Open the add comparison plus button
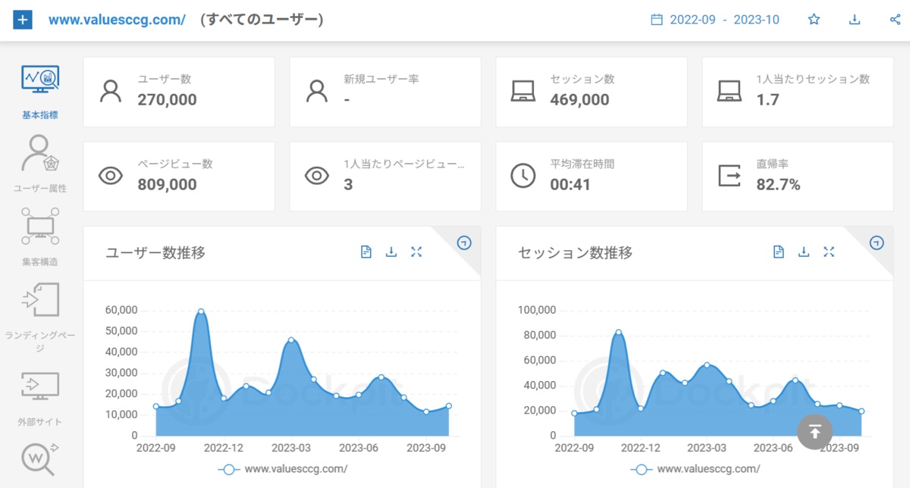The image size is (910, 488). click(x=23, y=18)
